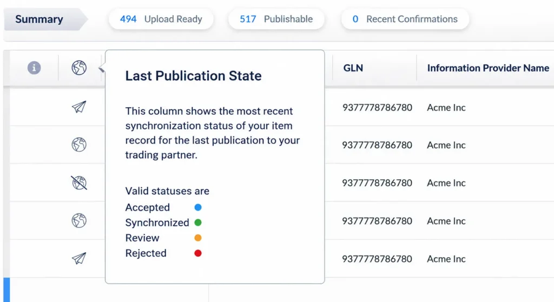Click the Information Provider Name column header
This screenshot has width=554, height=302.
(x=488, y=68)
